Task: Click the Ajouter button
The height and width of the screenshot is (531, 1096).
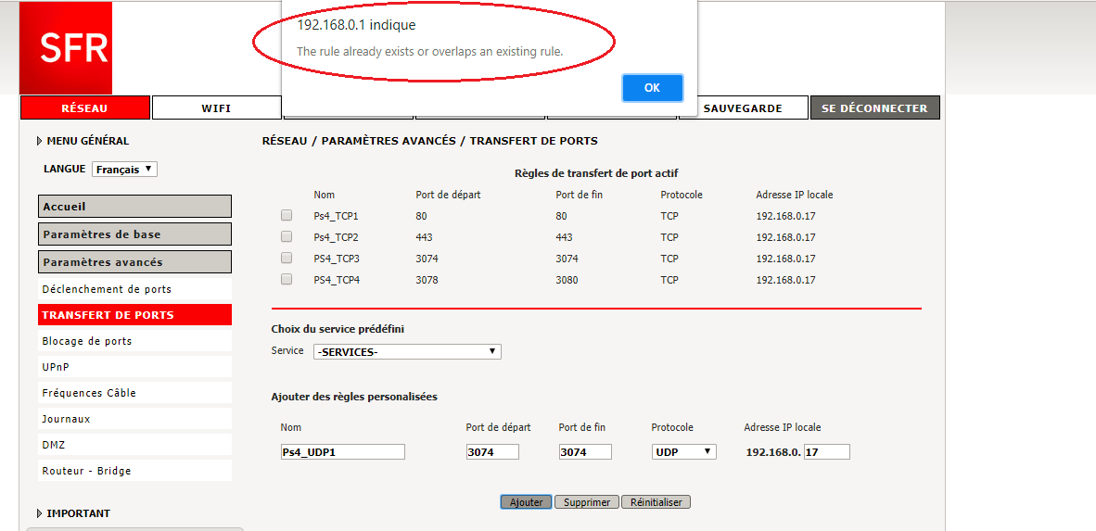Action: tap(527, 502)
